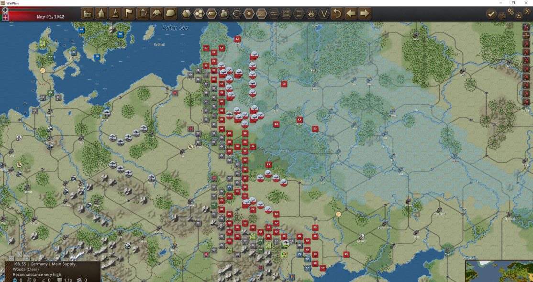Toggle the front line overlay button
The height and width of the screenshot is (282, 533).
(x=274, y=14)
